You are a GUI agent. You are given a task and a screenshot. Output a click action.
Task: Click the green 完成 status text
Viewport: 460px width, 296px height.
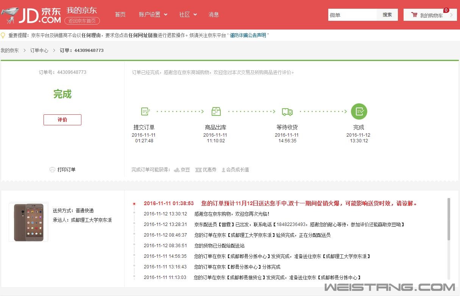62,94
